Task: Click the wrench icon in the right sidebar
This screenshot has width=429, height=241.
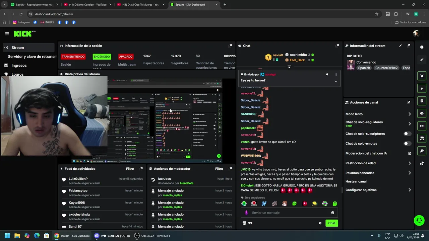Action: 422,151
